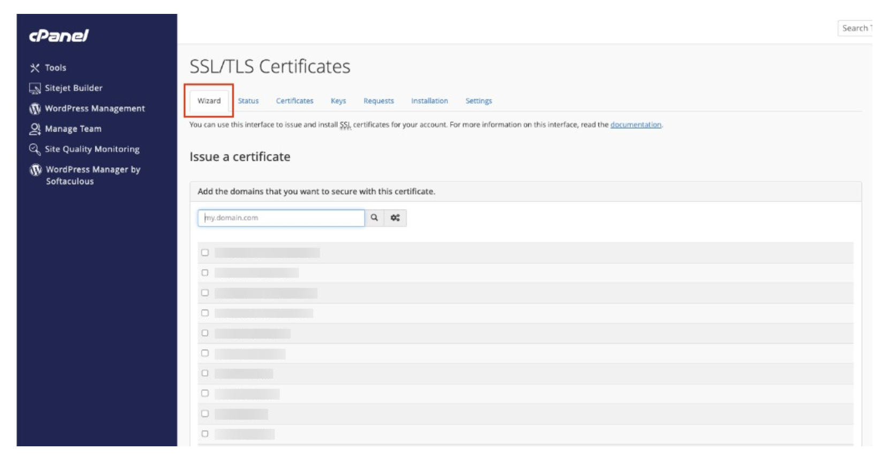This screenshot has height=465, width=882.
Task: Switch to the Status tab
Action: pyautogui.click(x=248, y=101)
